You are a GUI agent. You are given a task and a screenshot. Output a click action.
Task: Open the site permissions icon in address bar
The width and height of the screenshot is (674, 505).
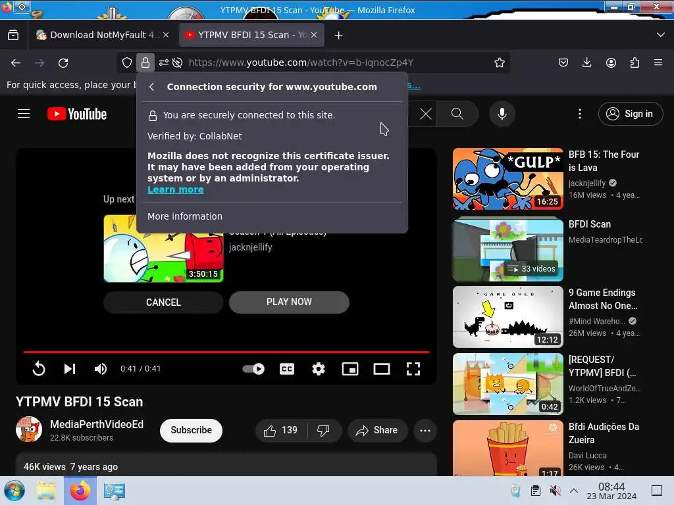(164, 62)
